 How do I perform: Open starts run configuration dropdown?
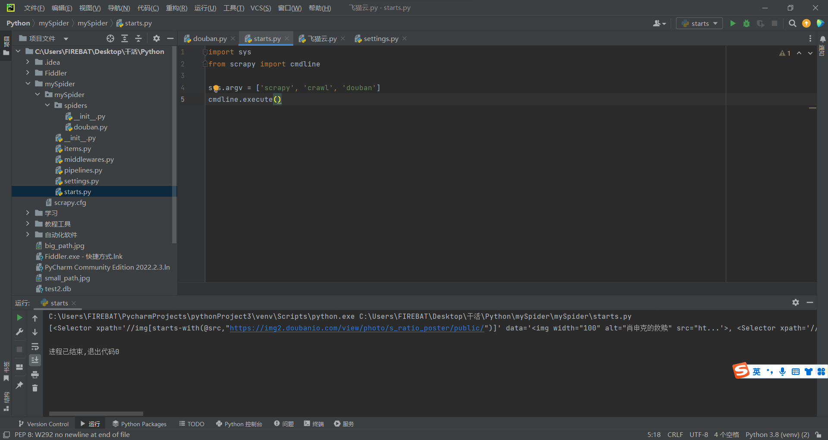click(x=699, y=23)
